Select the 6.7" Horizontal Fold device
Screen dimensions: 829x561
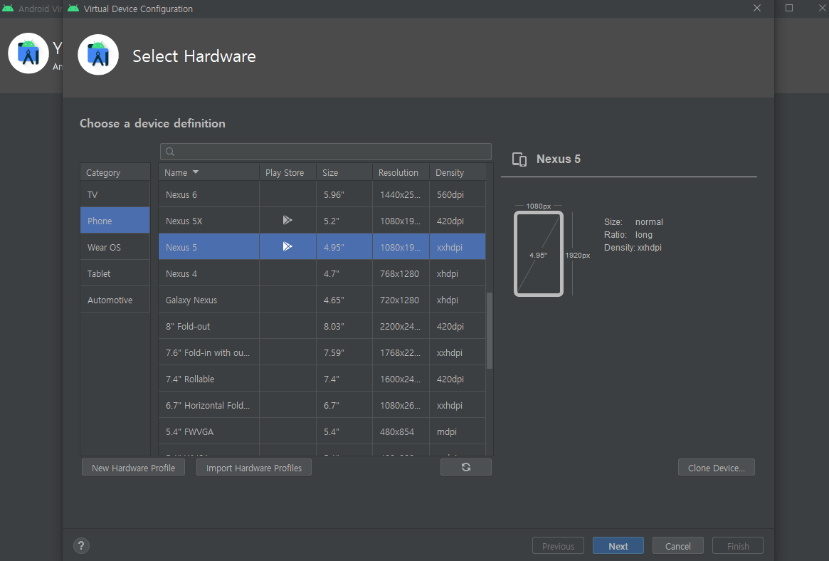322,405
